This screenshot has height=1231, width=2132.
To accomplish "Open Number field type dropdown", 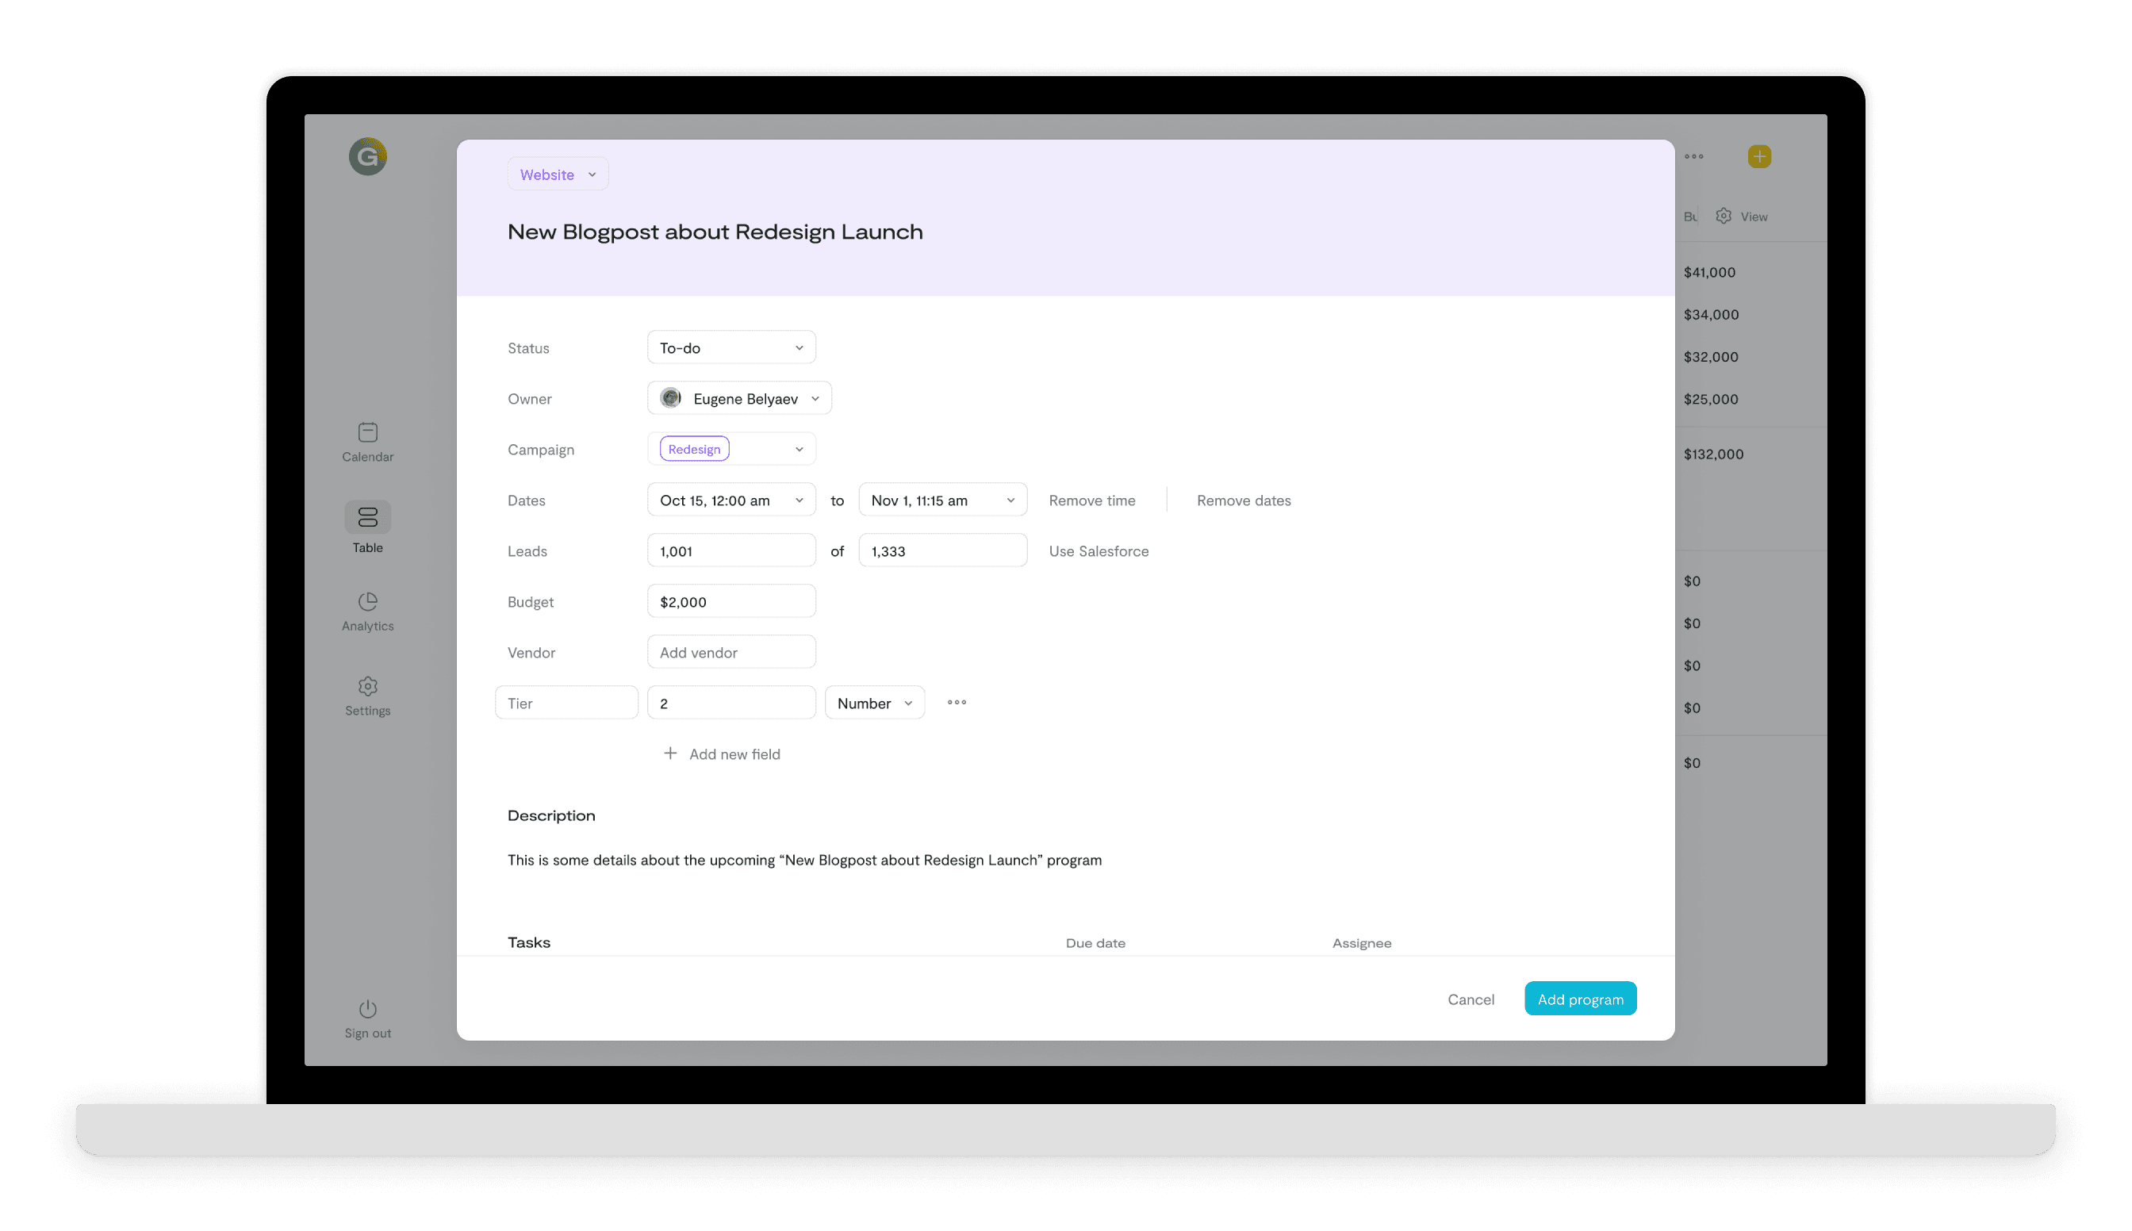I will [874, 703].
